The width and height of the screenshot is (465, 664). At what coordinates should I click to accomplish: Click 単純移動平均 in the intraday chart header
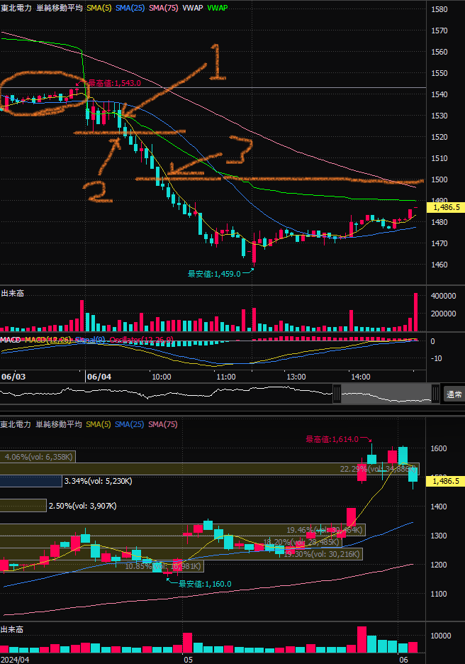(60, 8)
